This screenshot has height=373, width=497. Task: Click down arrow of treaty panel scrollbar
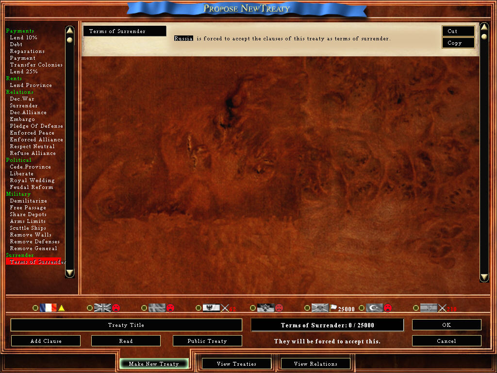pos(484,277)
